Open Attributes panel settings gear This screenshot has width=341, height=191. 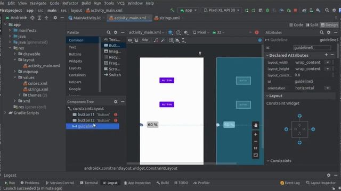[x=329, y=32]
